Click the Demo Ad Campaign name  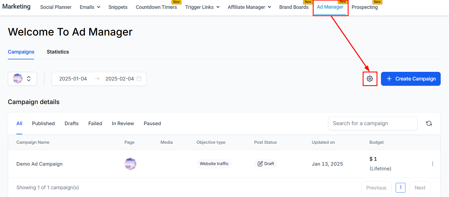(39, 164)
